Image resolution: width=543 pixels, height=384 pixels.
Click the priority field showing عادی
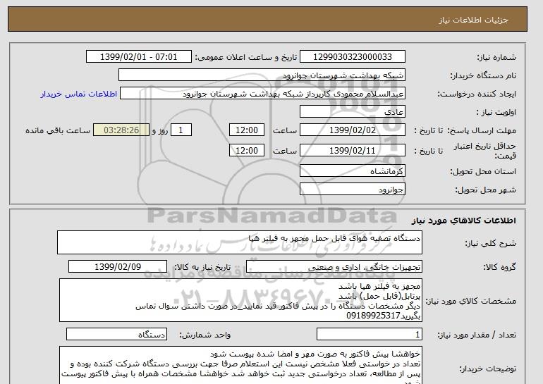[x=352, y=112]
